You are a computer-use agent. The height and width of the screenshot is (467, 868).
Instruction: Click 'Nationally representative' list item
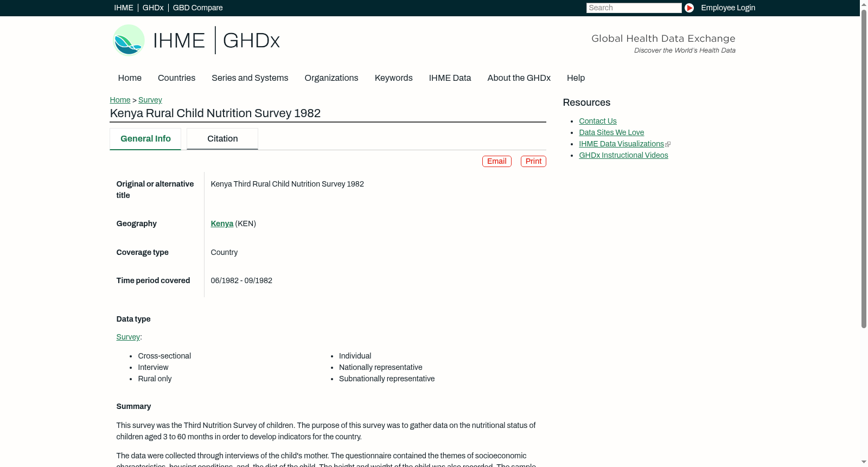[x=380, y=367]
